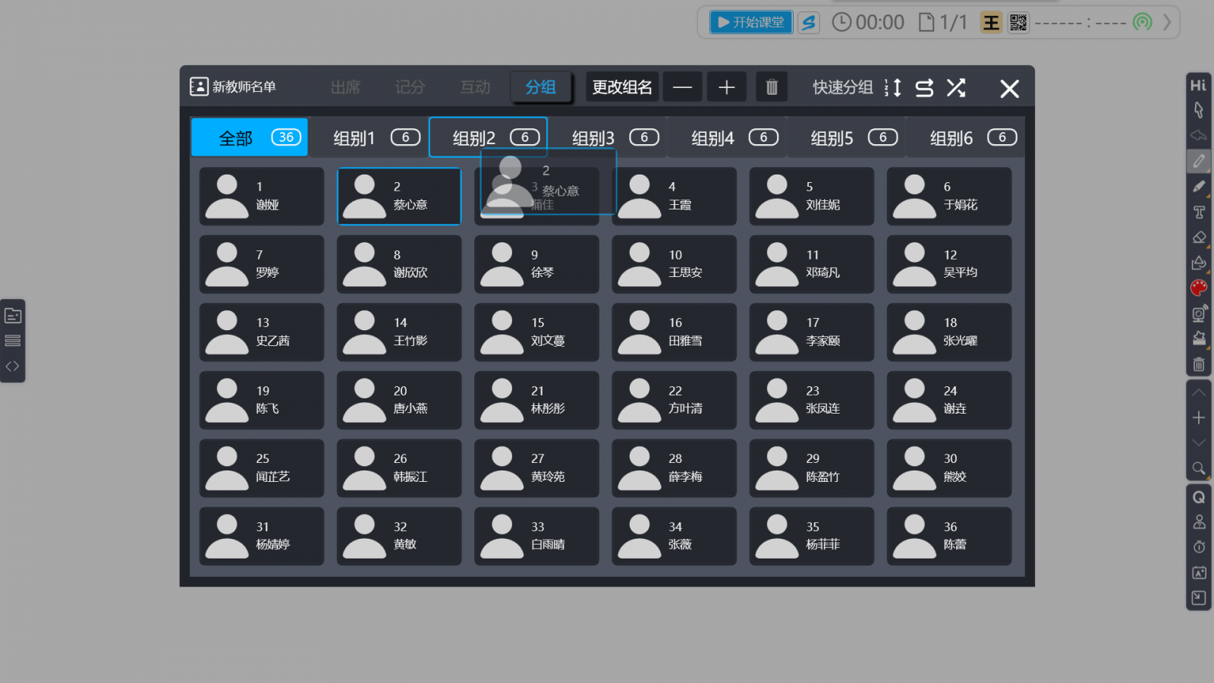Select the 全部 tab showing 36 students
The width and height of the screenshot is (1214, 683).
250,138
